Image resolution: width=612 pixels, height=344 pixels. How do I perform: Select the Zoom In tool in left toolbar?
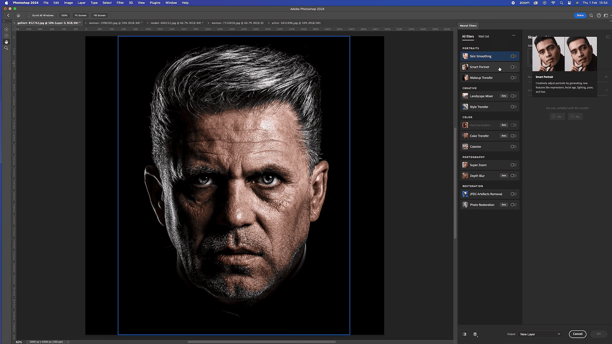[x=6, y=29]
